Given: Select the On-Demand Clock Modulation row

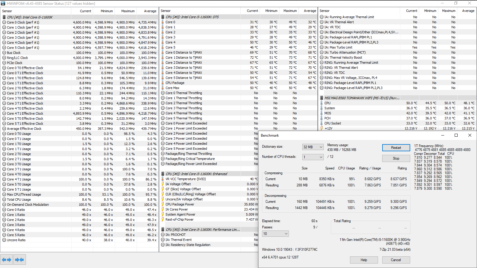Looking at the screenshot, I should 80,205.
